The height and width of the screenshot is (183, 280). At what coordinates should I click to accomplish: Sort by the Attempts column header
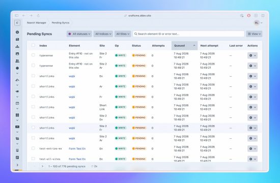(x=158, y=46)
